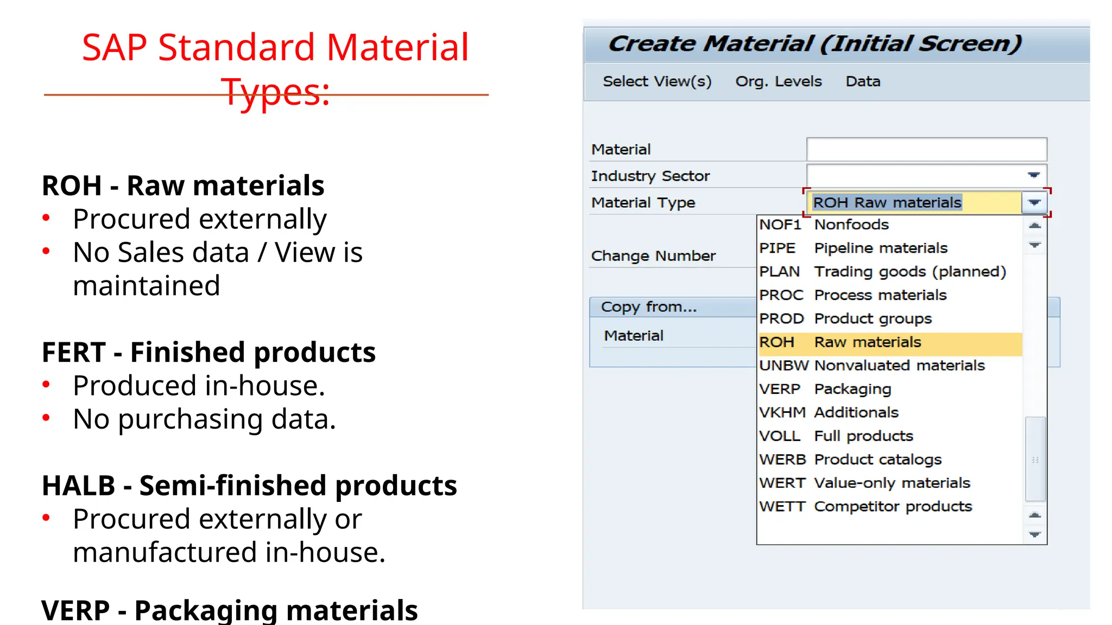Click the Change Number label
The width and height of the screenshot is (1112, 625).
coord(653,256)
